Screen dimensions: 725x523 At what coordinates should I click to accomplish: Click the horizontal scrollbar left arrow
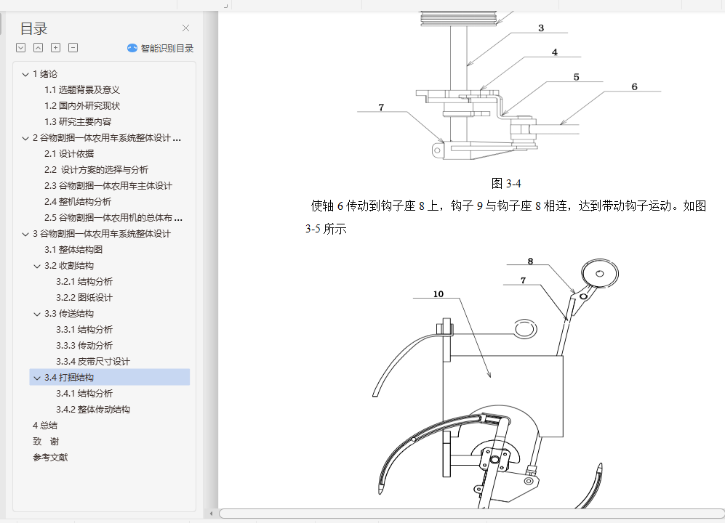click(212, 514)
